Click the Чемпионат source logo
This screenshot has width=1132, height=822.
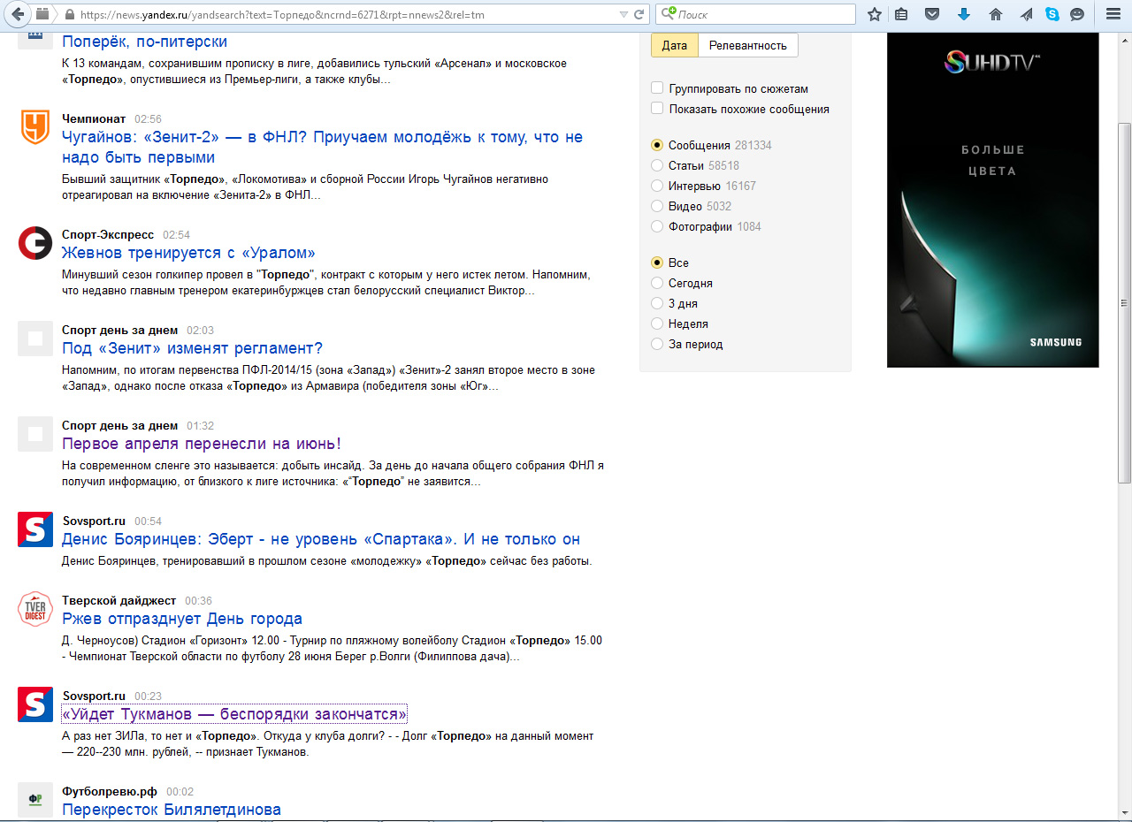35,127
